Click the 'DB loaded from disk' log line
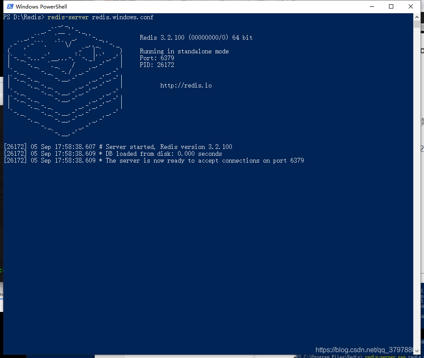This screenshot has width=424, height=358. click(113, 154)
